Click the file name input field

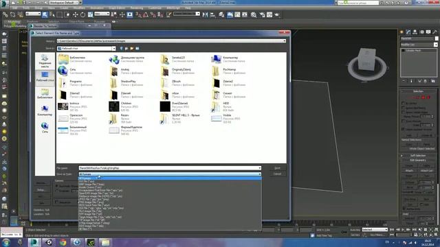[170, 168]
